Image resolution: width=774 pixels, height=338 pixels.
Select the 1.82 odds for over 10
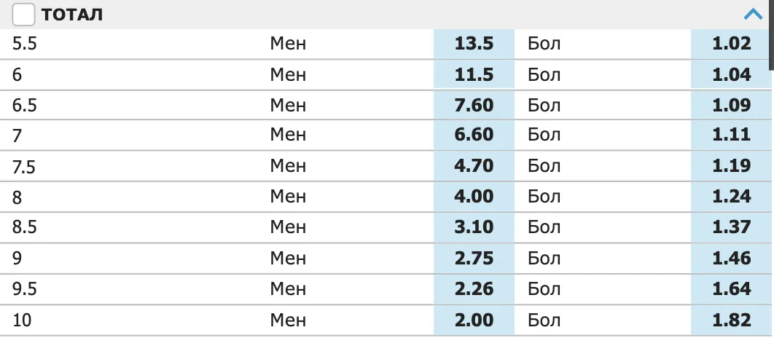click(731, 321)
